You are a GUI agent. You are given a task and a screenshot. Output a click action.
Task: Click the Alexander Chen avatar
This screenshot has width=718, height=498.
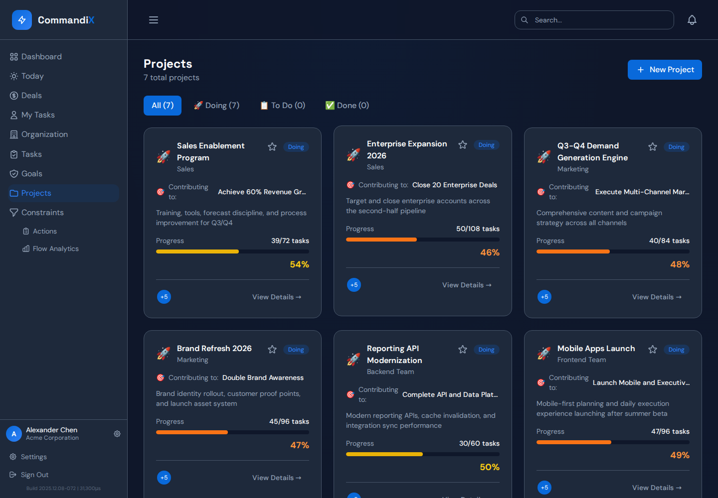click(x=14, y=434)
